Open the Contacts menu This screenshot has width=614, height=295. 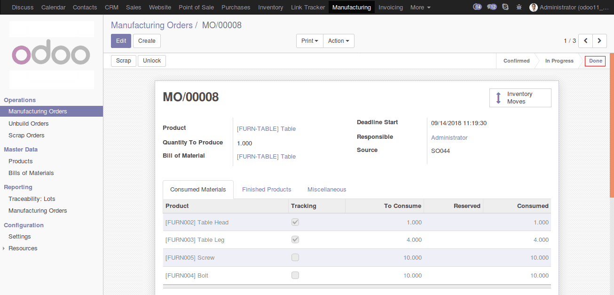[85, 7]
